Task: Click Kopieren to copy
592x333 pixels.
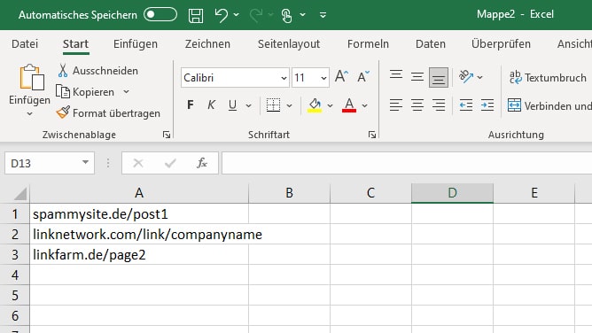Action: point(85,91)
